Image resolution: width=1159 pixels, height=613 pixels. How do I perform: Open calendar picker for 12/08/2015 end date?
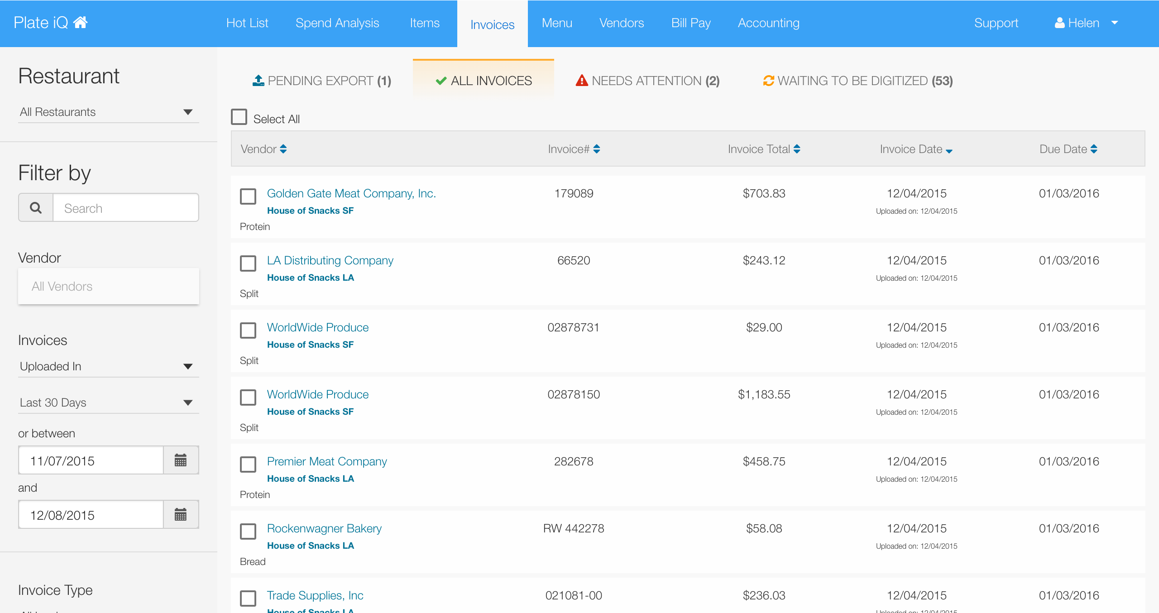pos(181,515)
